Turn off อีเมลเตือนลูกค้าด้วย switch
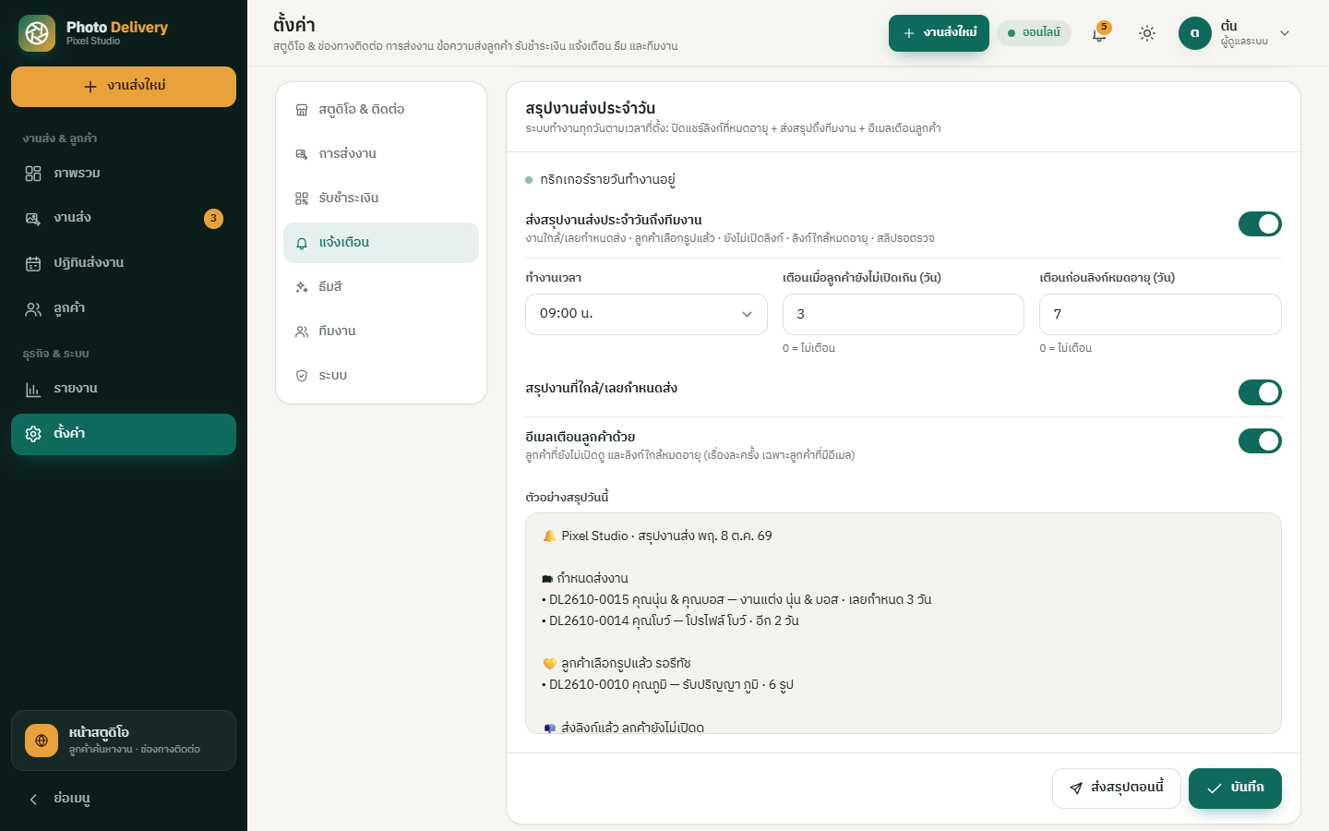 tap(1260, 440)
